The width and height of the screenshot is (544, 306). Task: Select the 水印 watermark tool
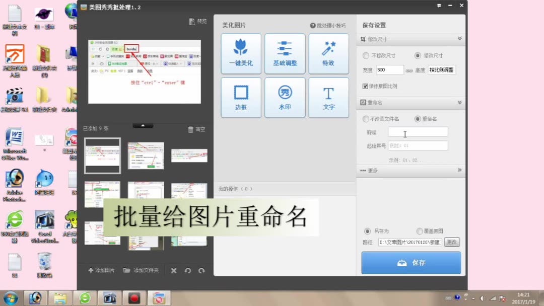click(x=285, y=97)
